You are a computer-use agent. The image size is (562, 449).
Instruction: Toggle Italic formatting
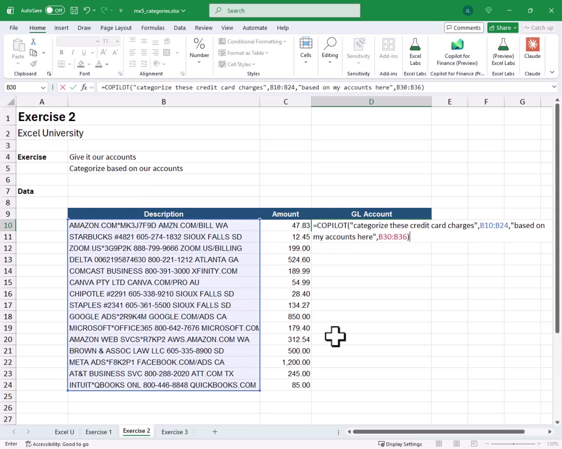coord(72,52)
